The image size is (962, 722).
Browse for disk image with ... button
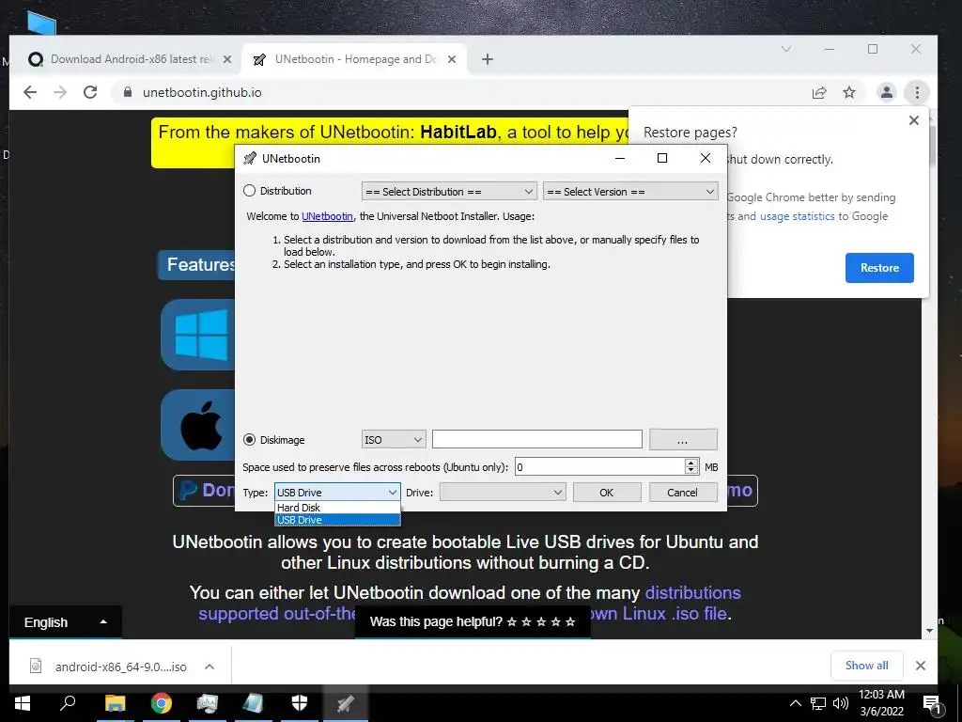coord(683,440)
